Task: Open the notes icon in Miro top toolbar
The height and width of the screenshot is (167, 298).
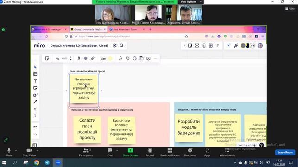Action: click(211, 45)
